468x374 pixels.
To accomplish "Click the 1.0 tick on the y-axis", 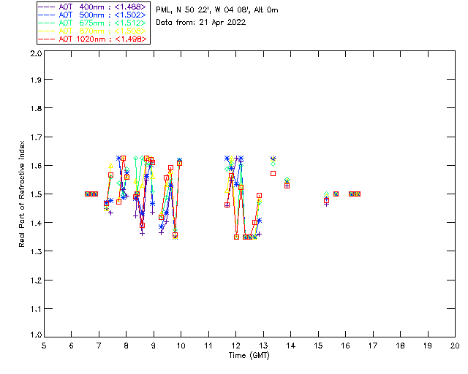I will tap(35, 335).
